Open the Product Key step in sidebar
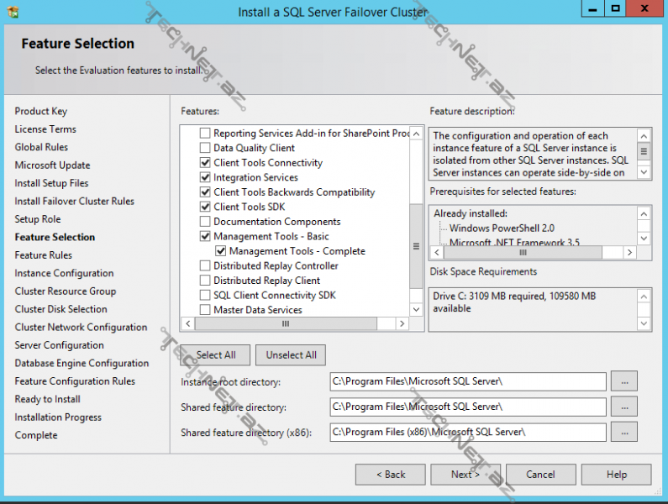Screen dimensions: 668x504 coord(40,111)
